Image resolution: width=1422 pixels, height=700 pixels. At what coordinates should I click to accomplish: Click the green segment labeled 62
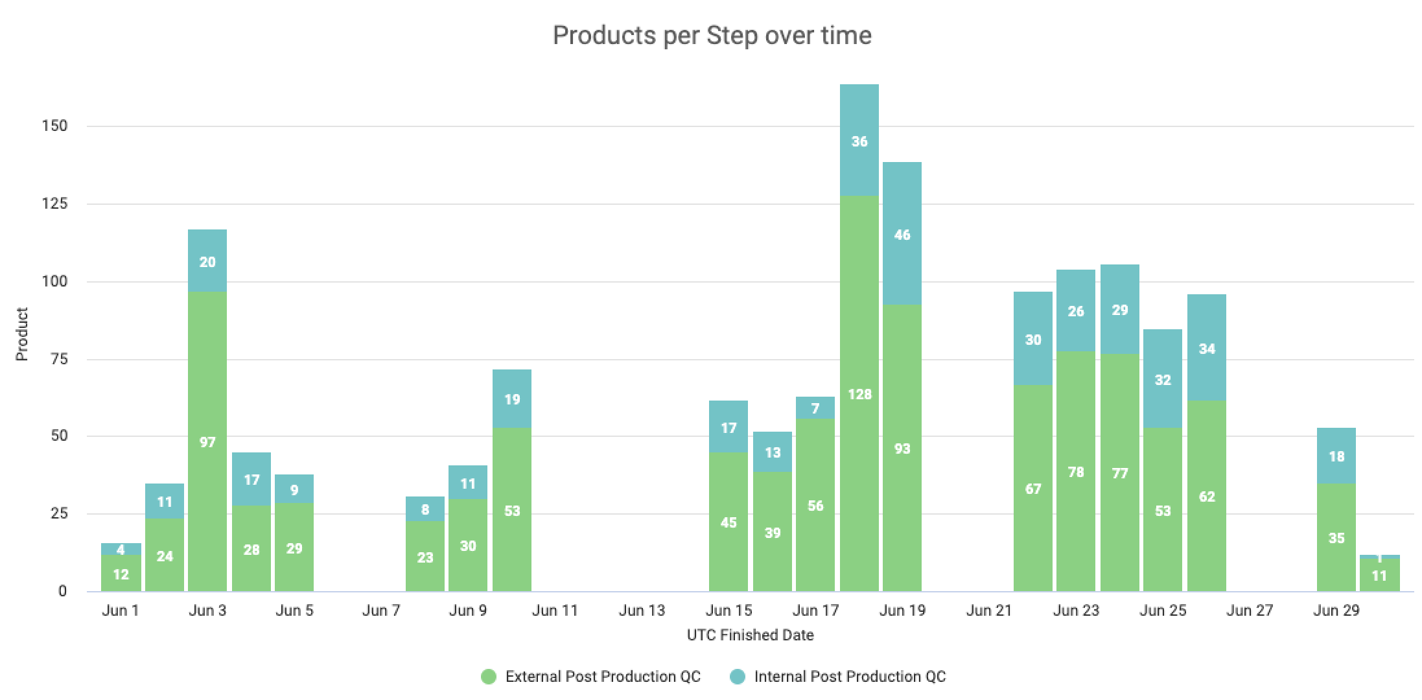pos(1207,496)
